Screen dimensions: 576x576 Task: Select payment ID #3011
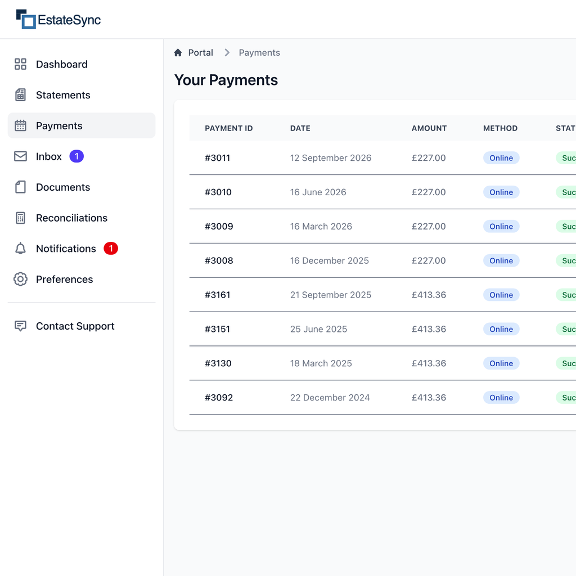tap(218, 158)
